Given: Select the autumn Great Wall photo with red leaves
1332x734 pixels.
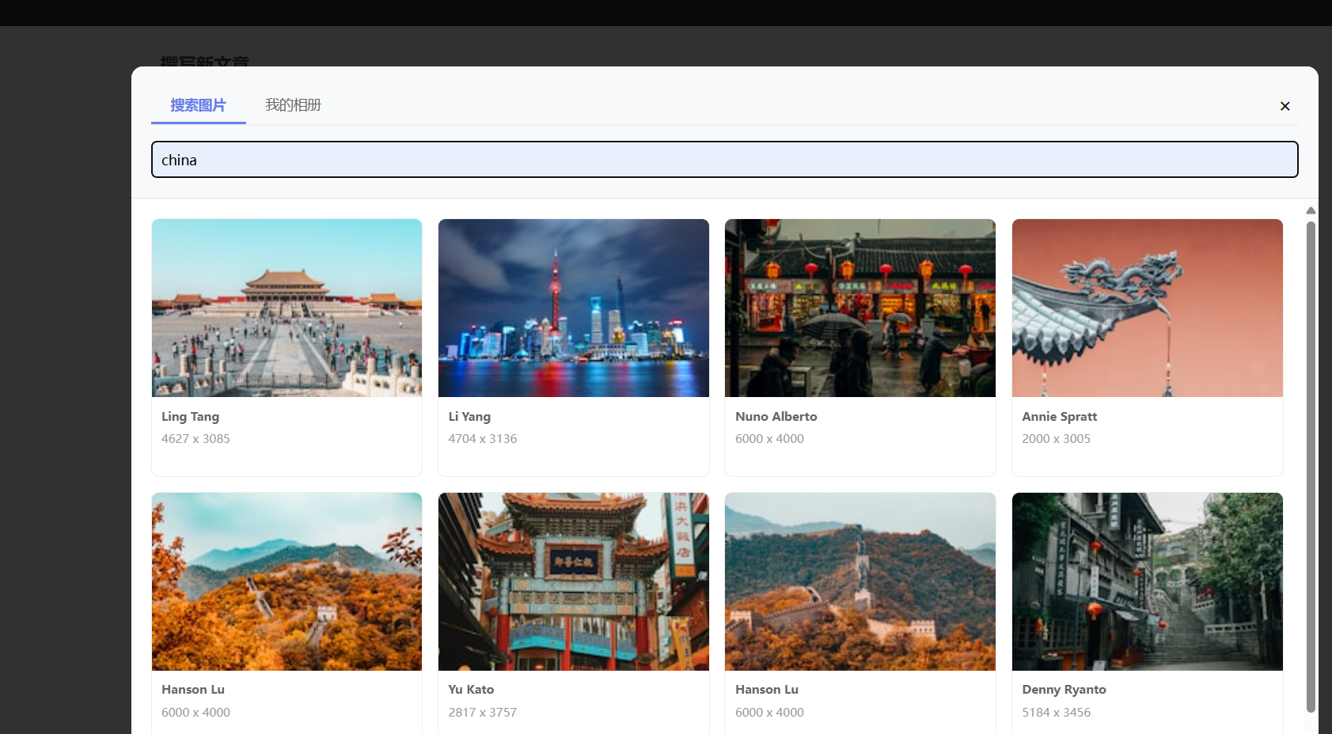Looking at the screenshot, I should 287,581.
